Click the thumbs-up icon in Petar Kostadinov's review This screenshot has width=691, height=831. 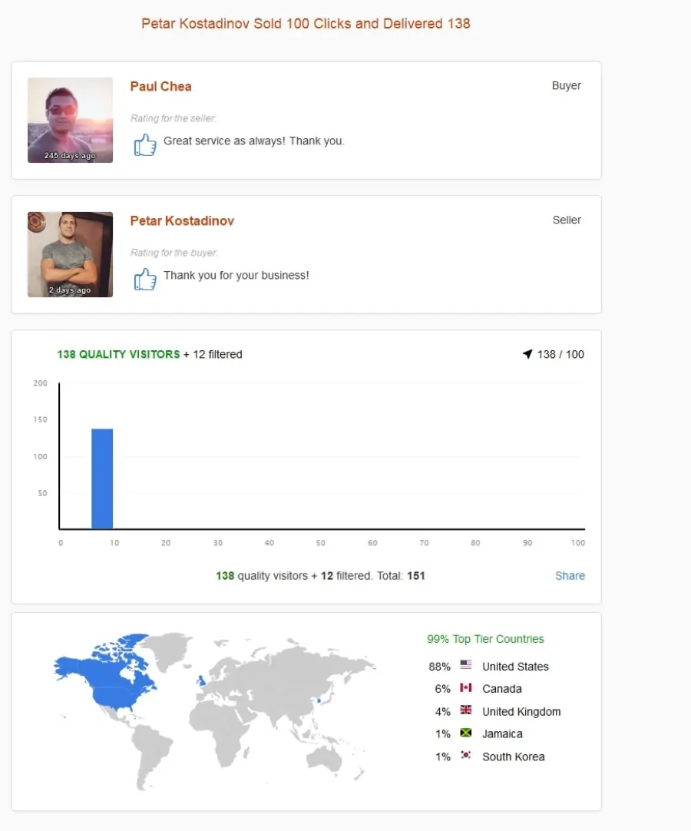pos(145,279)
